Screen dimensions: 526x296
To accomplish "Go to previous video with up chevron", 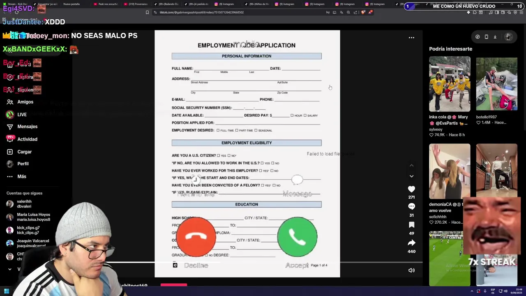I will click(x=411, y=165).
